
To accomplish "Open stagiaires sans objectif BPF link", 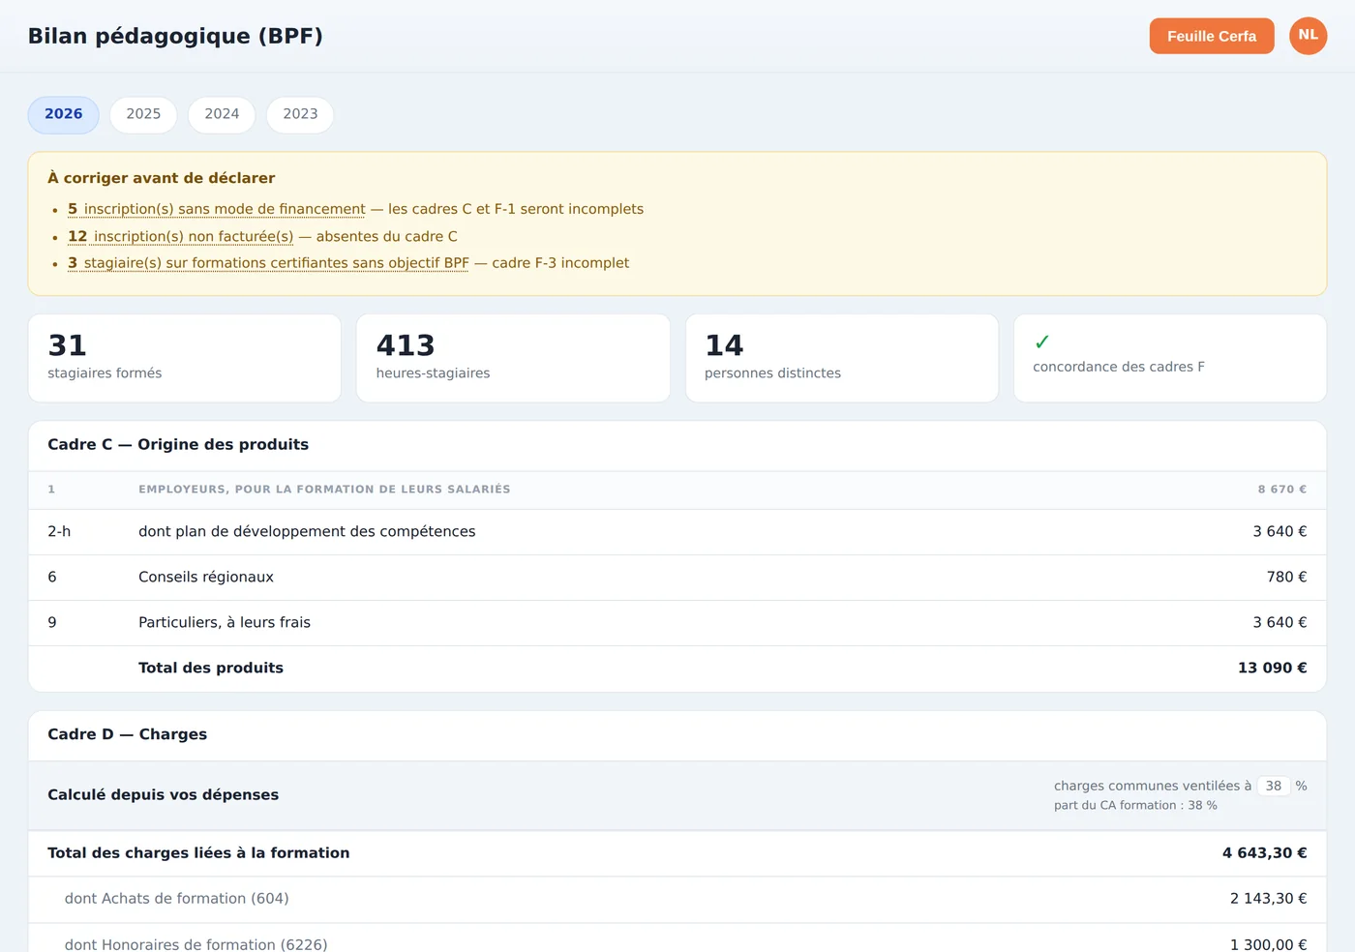I will click(x=268, y=263).
